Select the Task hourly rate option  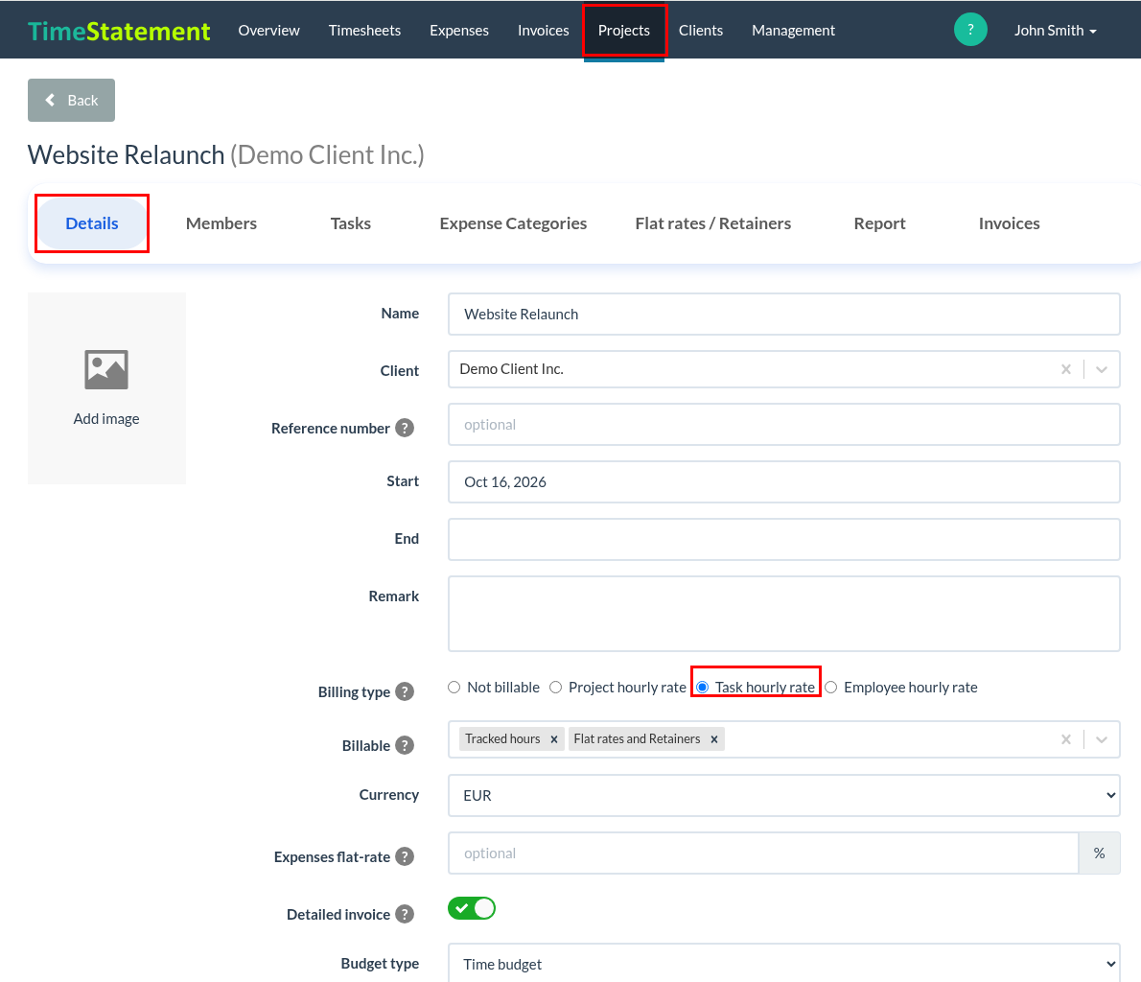702,688
